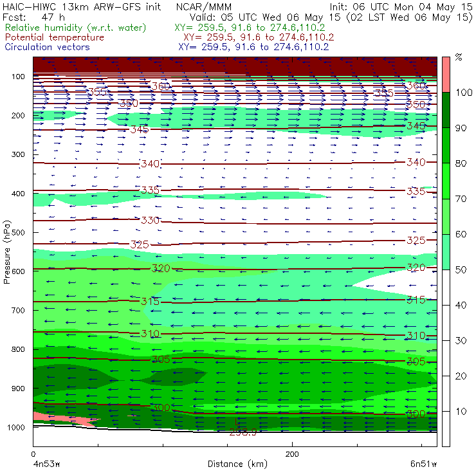Viewport: 476px width, 476px height.
Task: Click the '20' colorbar label
Action: tap(461, 376)
